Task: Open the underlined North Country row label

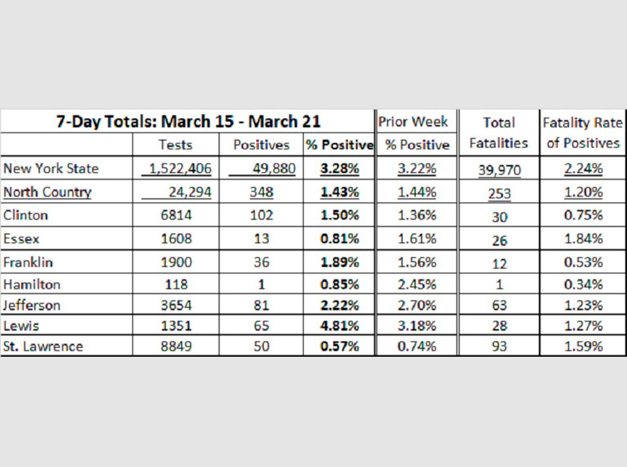Action: [x=47, y=193]
